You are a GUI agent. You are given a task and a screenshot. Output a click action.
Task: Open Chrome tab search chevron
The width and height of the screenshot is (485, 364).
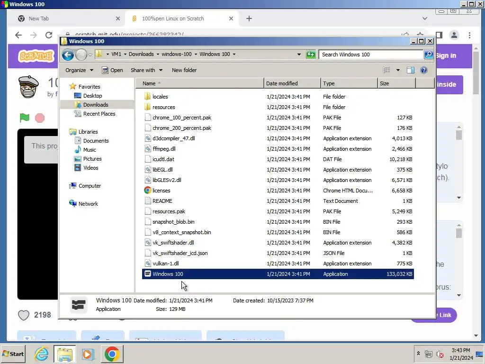(x=425, y=18)
